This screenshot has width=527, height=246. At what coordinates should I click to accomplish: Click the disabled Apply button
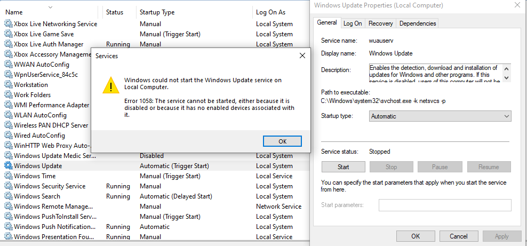[x=501, y=236]
